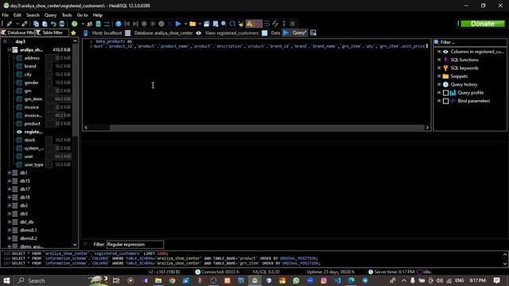Click the connect to server plug icon
Screen dimensions: 509x286
coord(9,24)
